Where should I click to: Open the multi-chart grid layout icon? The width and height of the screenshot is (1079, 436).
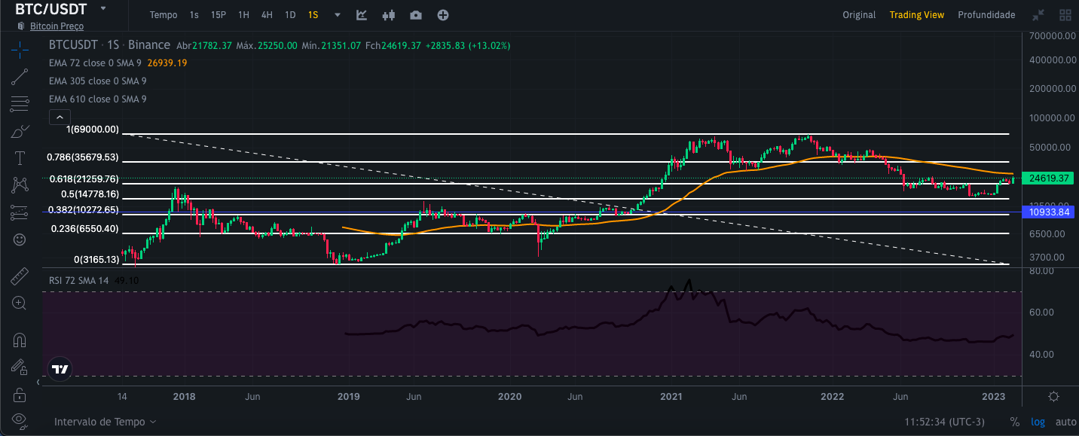point(1065,15)
